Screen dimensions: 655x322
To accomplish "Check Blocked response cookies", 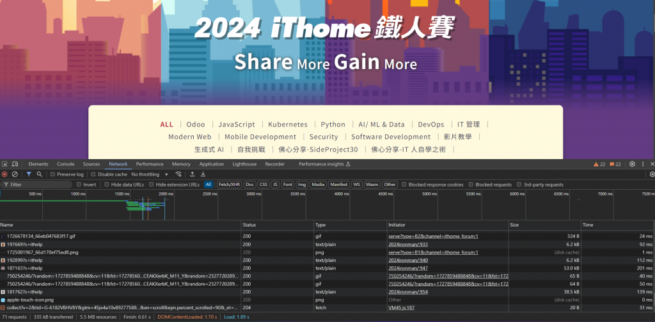I will (404, 185).
